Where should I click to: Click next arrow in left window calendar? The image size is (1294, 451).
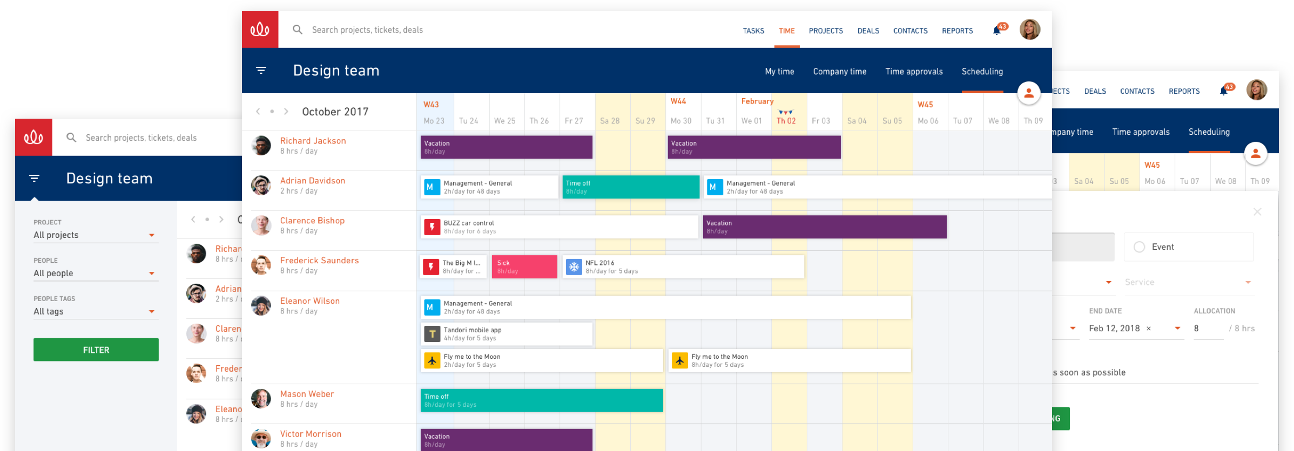221,220
